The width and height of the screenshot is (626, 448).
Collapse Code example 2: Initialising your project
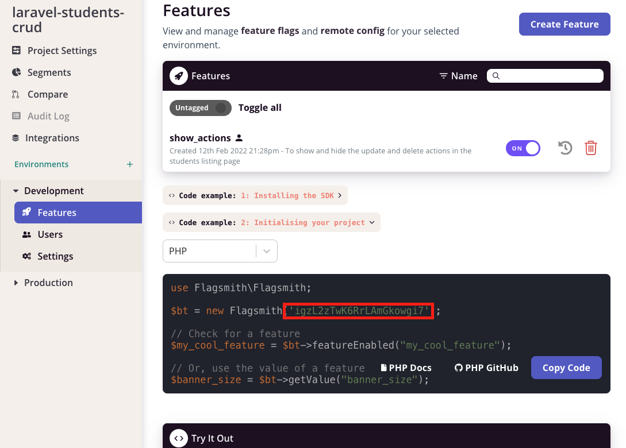point(271,223)
